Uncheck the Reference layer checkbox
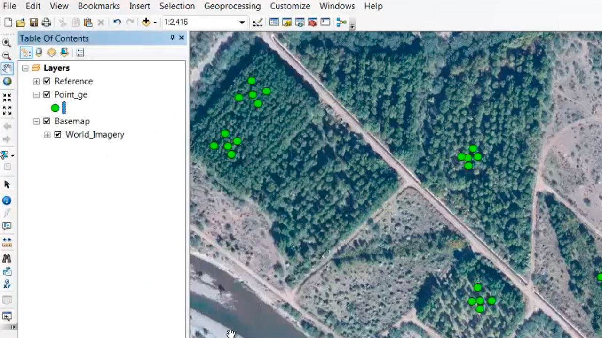 47,81
